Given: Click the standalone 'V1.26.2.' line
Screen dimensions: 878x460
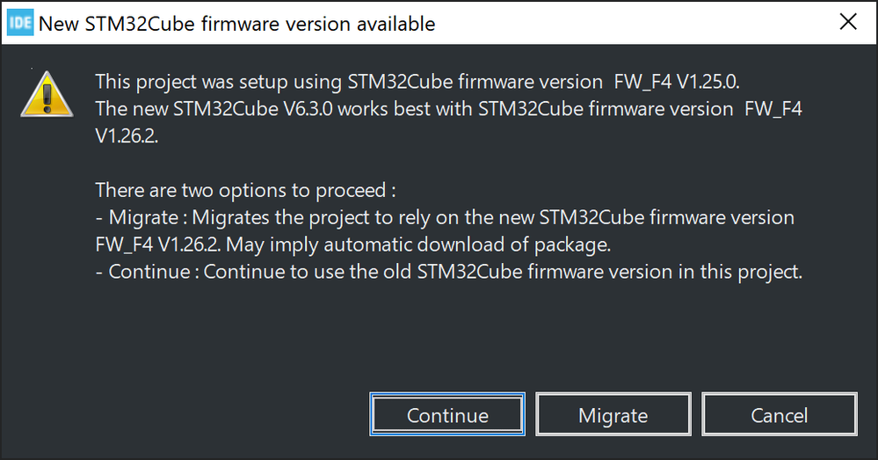Looking at the screenshot, I should [127, 135].
